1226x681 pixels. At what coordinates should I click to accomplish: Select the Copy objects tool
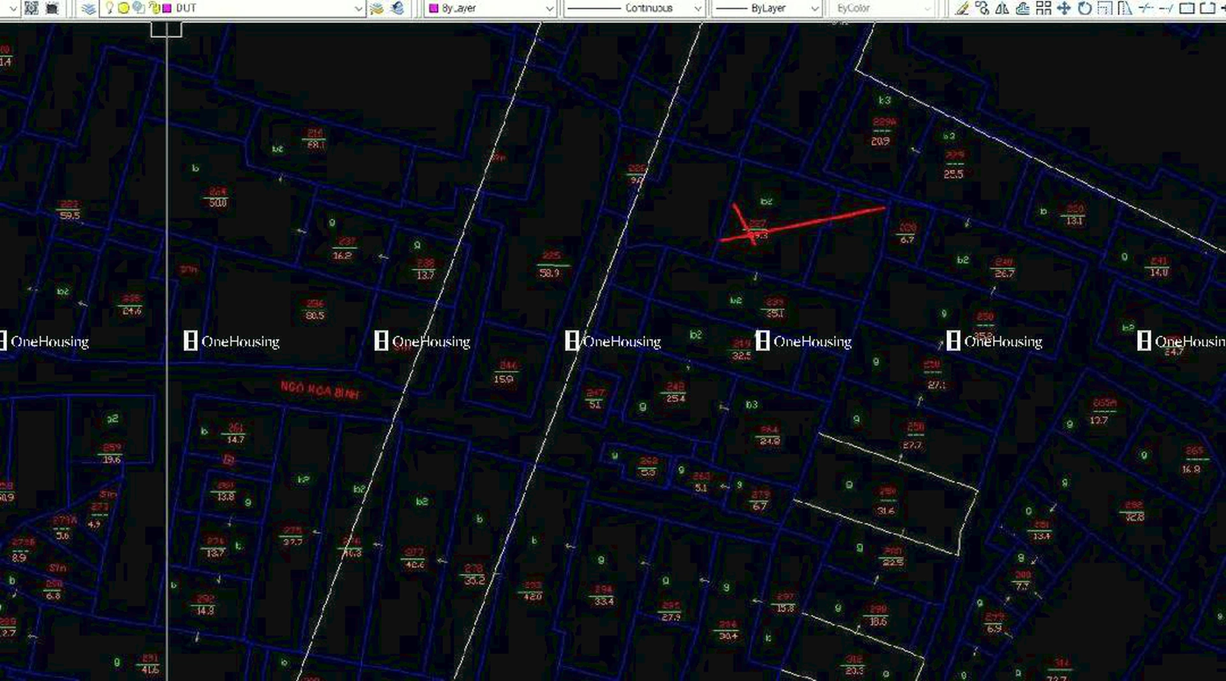(982, 8)
